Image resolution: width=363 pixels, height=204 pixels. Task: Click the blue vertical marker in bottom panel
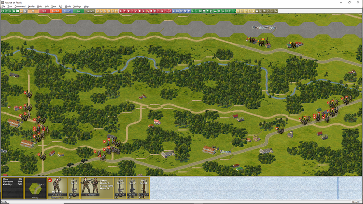pos(338,188)
